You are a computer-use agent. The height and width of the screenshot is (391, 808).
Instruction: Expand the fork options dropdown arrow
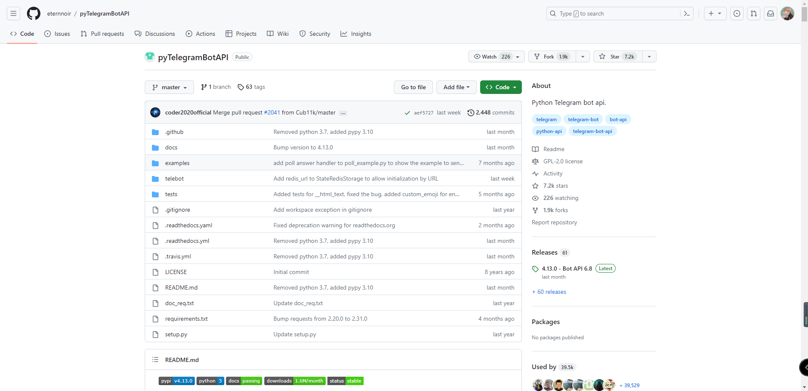[583, 57]
